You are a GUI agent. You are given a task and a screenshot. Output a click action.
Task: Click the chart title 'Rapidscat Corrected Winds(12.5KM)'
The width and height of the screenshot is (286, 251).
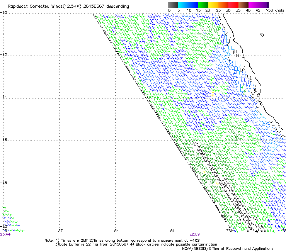44,6
